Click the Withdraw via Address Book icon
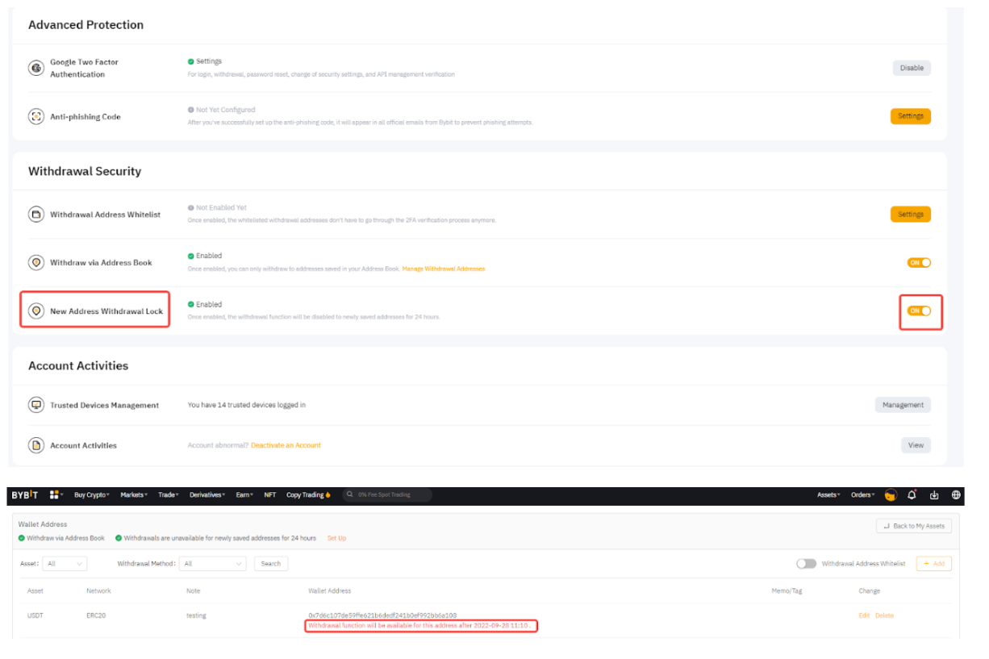The height and width of the screenshot is (659, 989). click(35, 262)
